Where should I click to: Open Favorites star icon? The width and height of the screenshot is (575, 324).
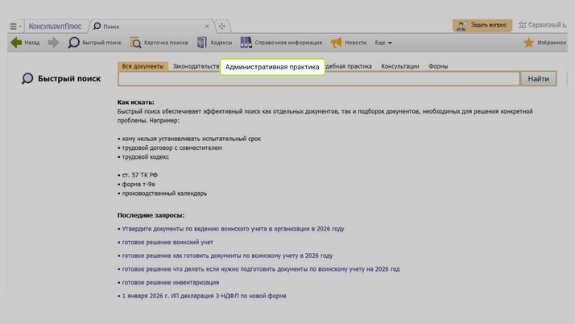coord(529,43)
